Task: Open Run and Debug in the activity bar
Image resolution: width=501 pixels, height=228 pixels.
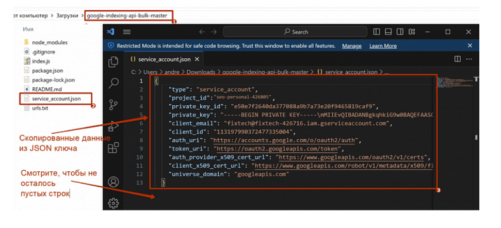Action: pyautogui.click(x=113, y=126)
